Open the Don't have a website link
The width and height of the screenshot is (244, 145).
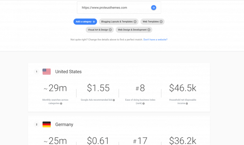coord(155,40)
